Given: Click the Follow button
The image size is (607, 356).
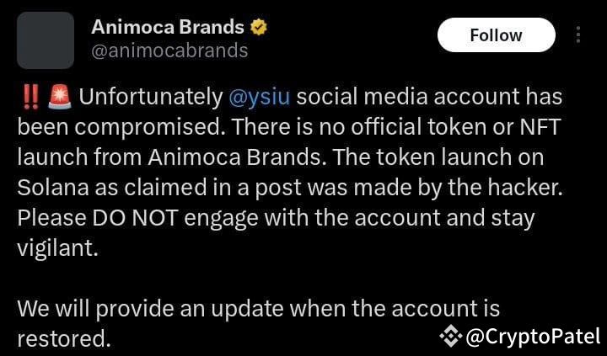Looking at the screenshot, I should pos(496,35).
